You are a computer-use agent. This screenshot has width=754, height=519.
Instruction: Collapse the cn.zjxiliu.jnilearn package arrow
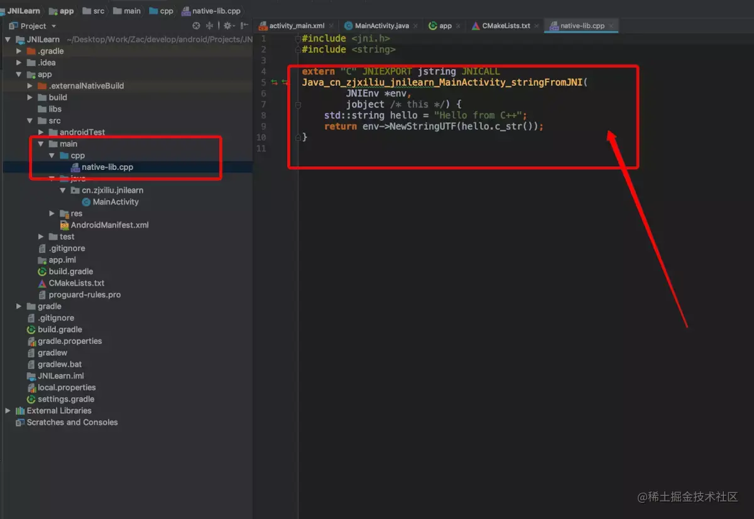[x=63, y=190]
